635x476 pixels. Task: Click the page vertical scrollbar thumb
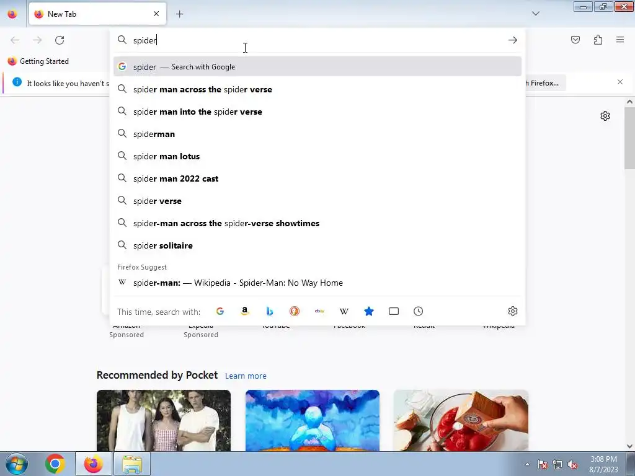click(629, 139)
